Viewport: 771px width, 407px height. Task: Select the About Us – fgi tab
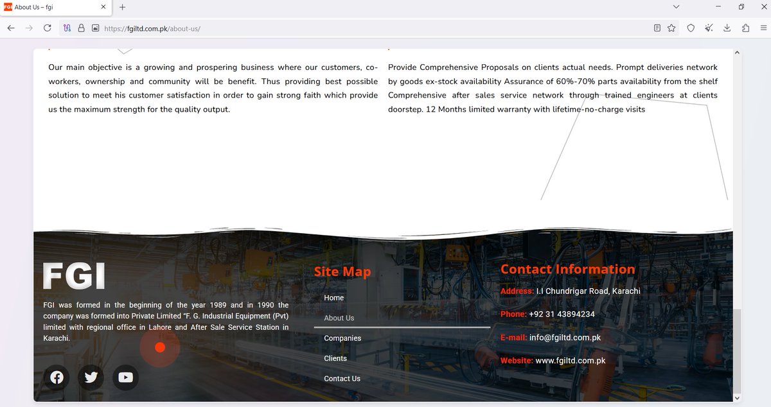click(51, 6)
